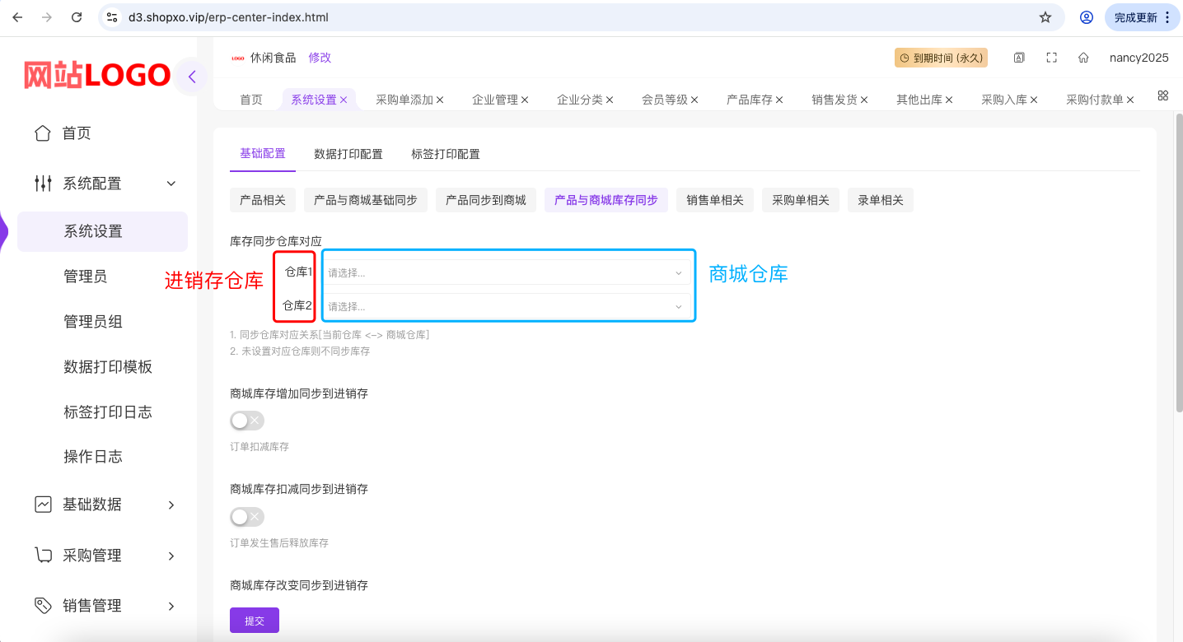Open the nancy2025 user menu
1183x642 pixels.
coord(1139,58)
